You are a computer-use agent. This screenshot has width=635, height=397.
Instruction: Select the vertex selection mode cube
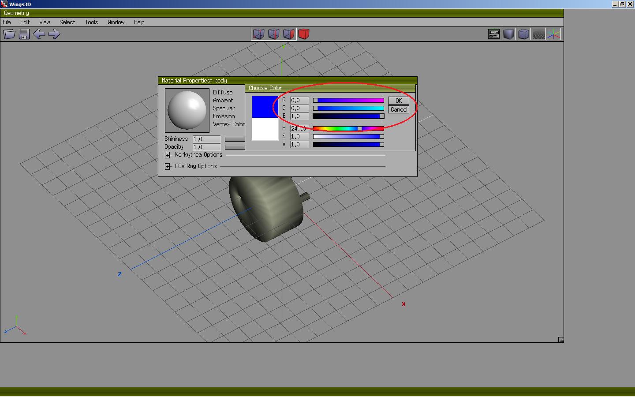pos(258,34)
